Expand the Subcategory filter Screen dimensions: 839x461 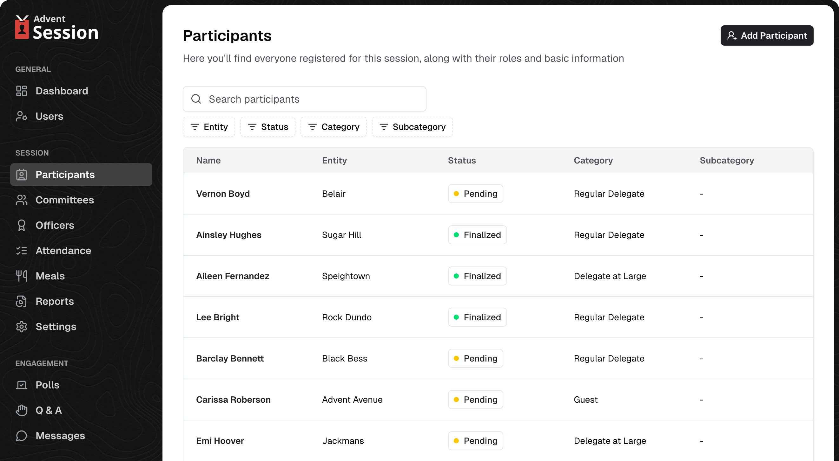pos(412,127)
